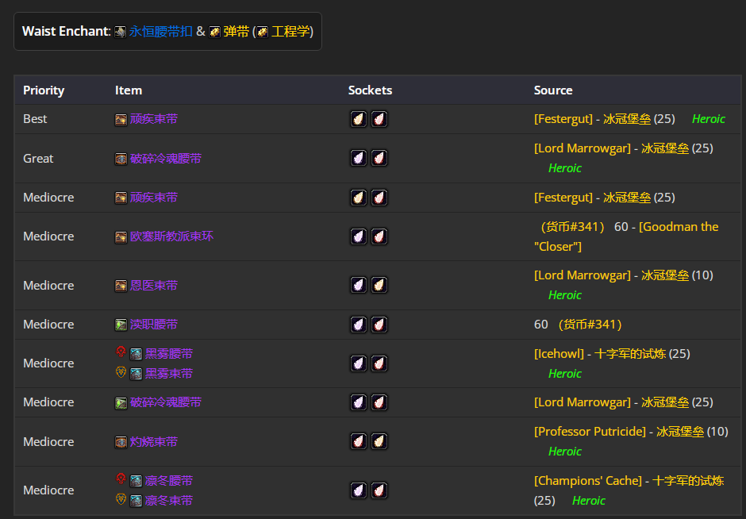Click the red Horde faction icon beside 黑雾腰带

(121, 352)
